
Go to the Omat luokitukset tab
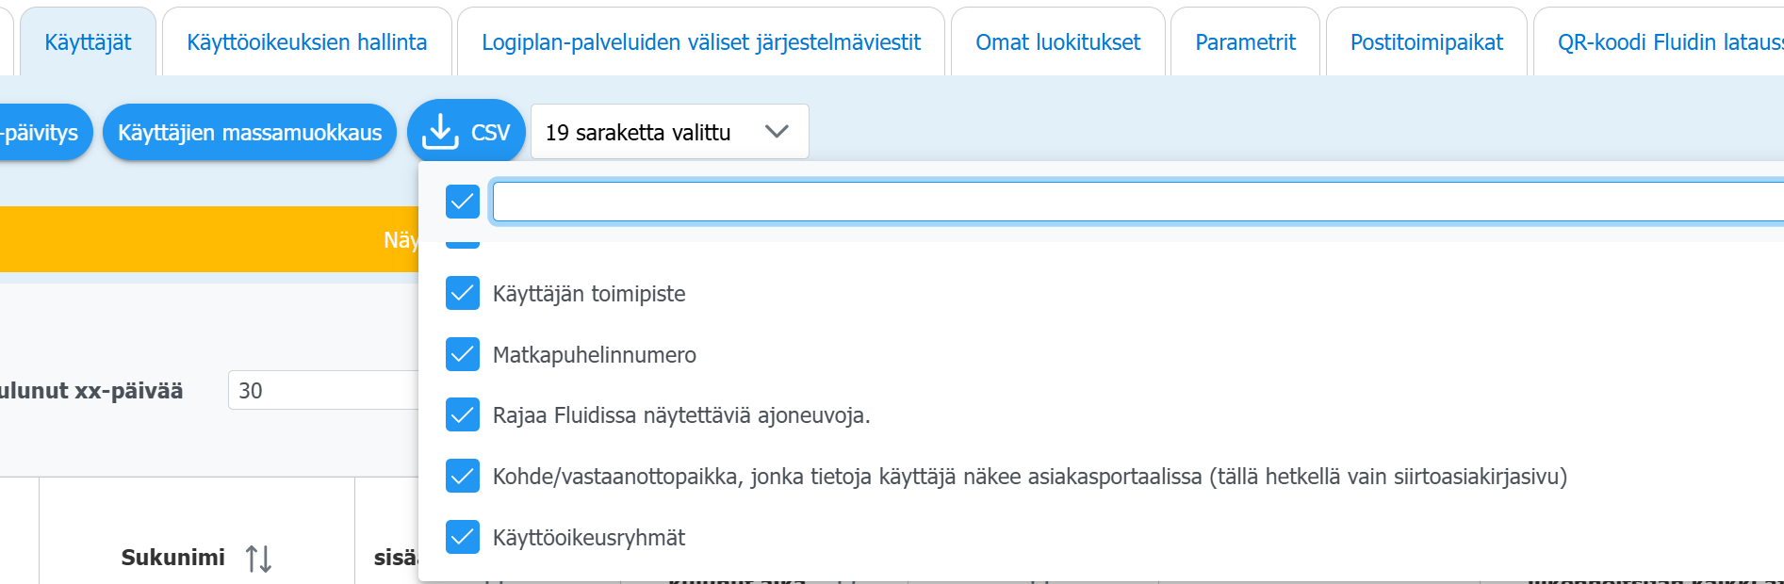pos(1057,42)
